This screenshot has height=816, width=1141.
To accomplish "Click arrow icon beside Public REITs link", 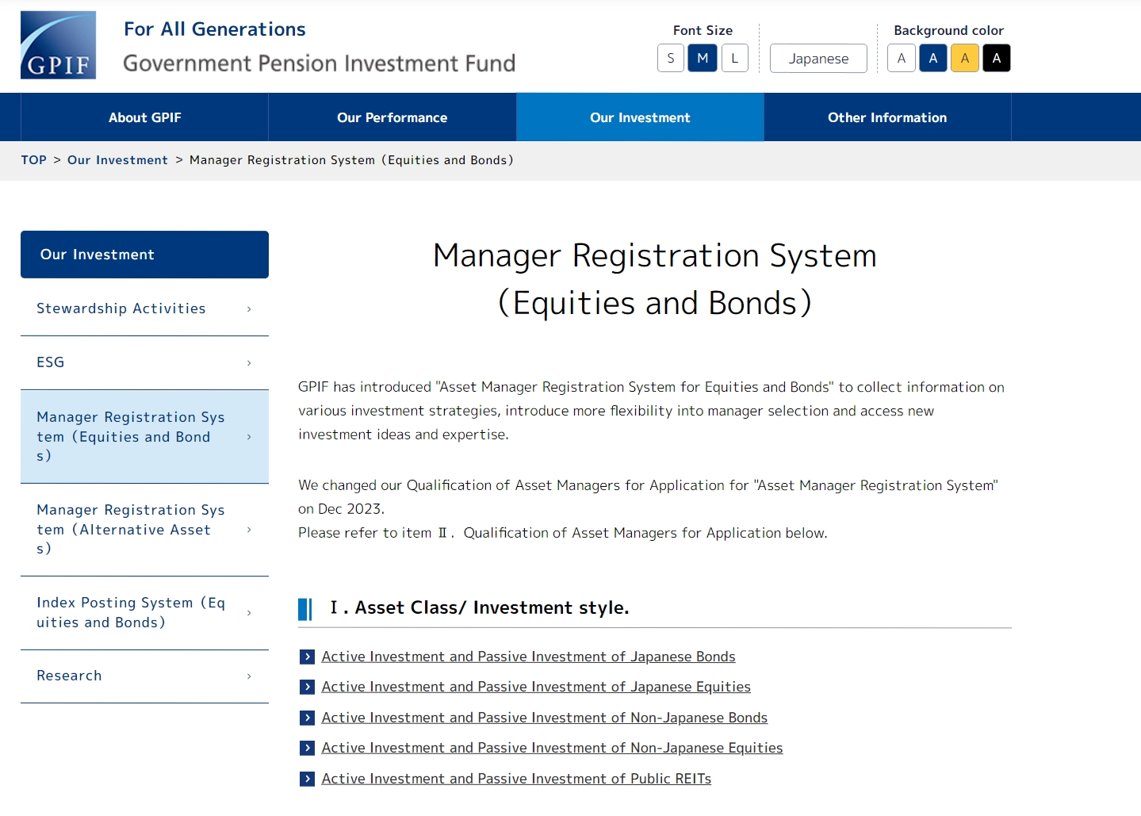I will (x=307, y=779).
